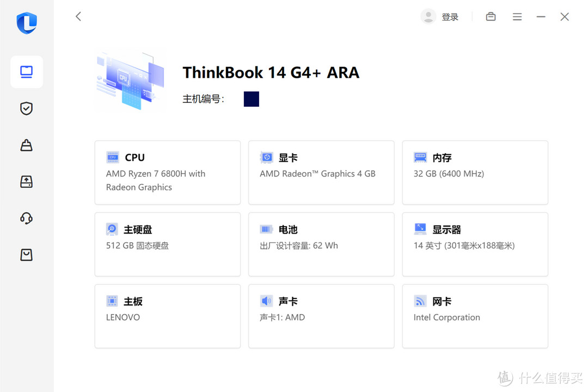Click the 32 GB (6400 MHz) value
This screenshot has height=392, width=588.
click(449, 174)
